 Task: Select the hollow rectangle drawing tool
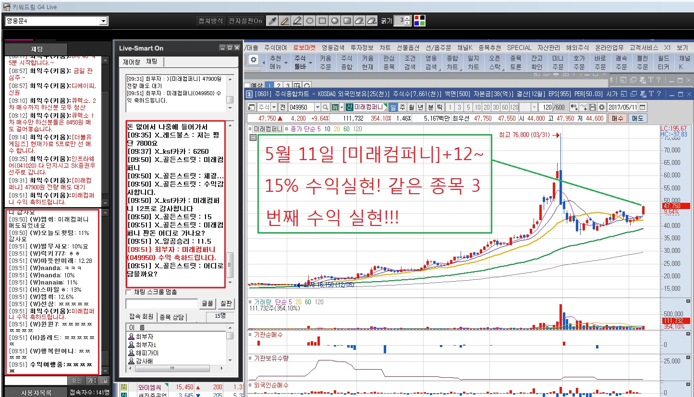322,21
